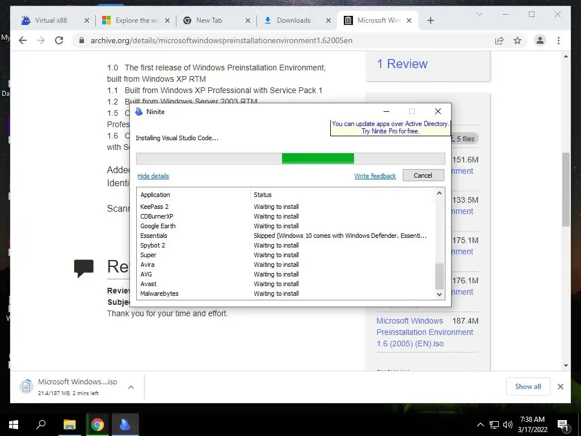Open the Chrome profile avatar

(540, 40)
